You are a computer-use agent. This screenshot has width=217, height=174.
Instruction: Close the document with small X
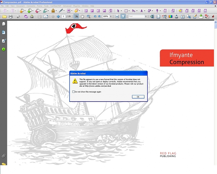coord(215,6)
